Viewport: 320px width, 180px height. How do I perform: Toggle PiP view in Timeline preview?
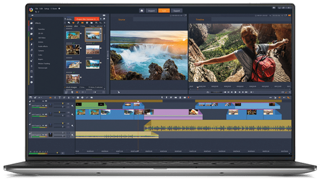[283, 92]
